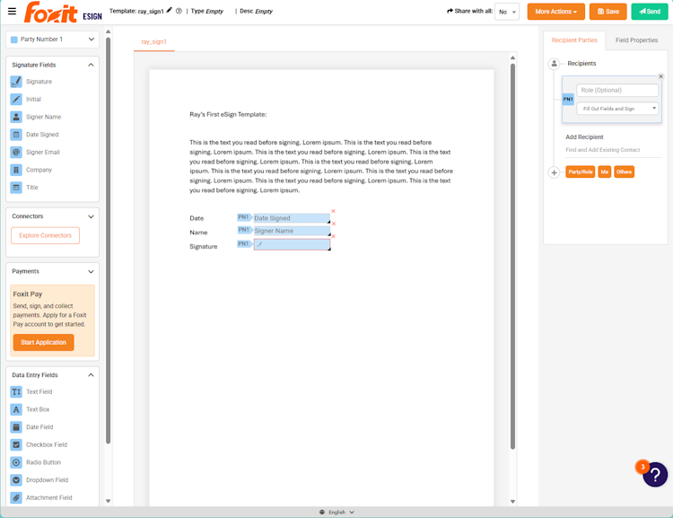This screenshot has height=518, width=673.
Task: Click the Find and Add Existing Contact field
Action: (x=614, y=150)
